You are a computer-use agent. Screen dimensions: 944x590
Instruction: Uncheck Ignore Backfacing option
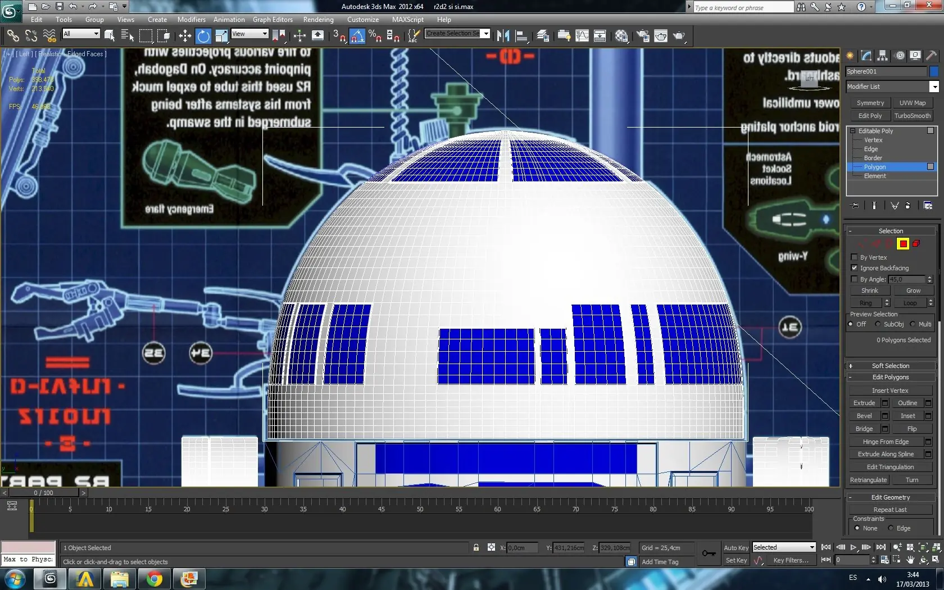[x=855, y=268]
